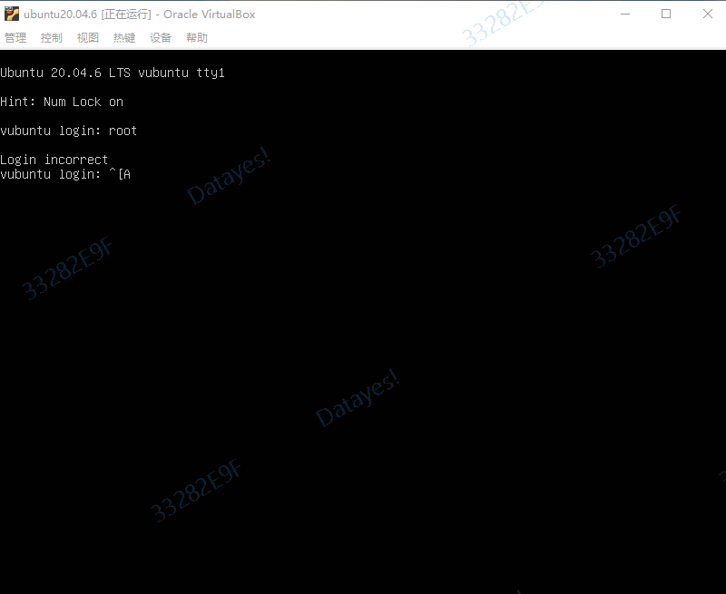Open the 帮助 menu

(197, 38)
